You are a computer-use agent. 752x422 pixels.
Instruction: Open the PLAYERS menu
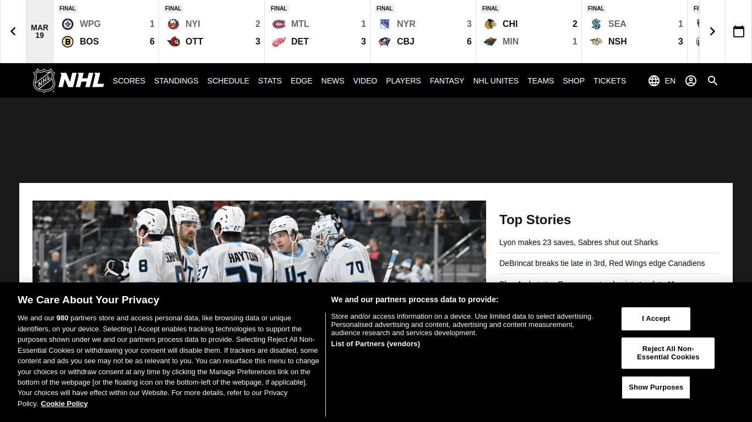click(x=403, y=81)
